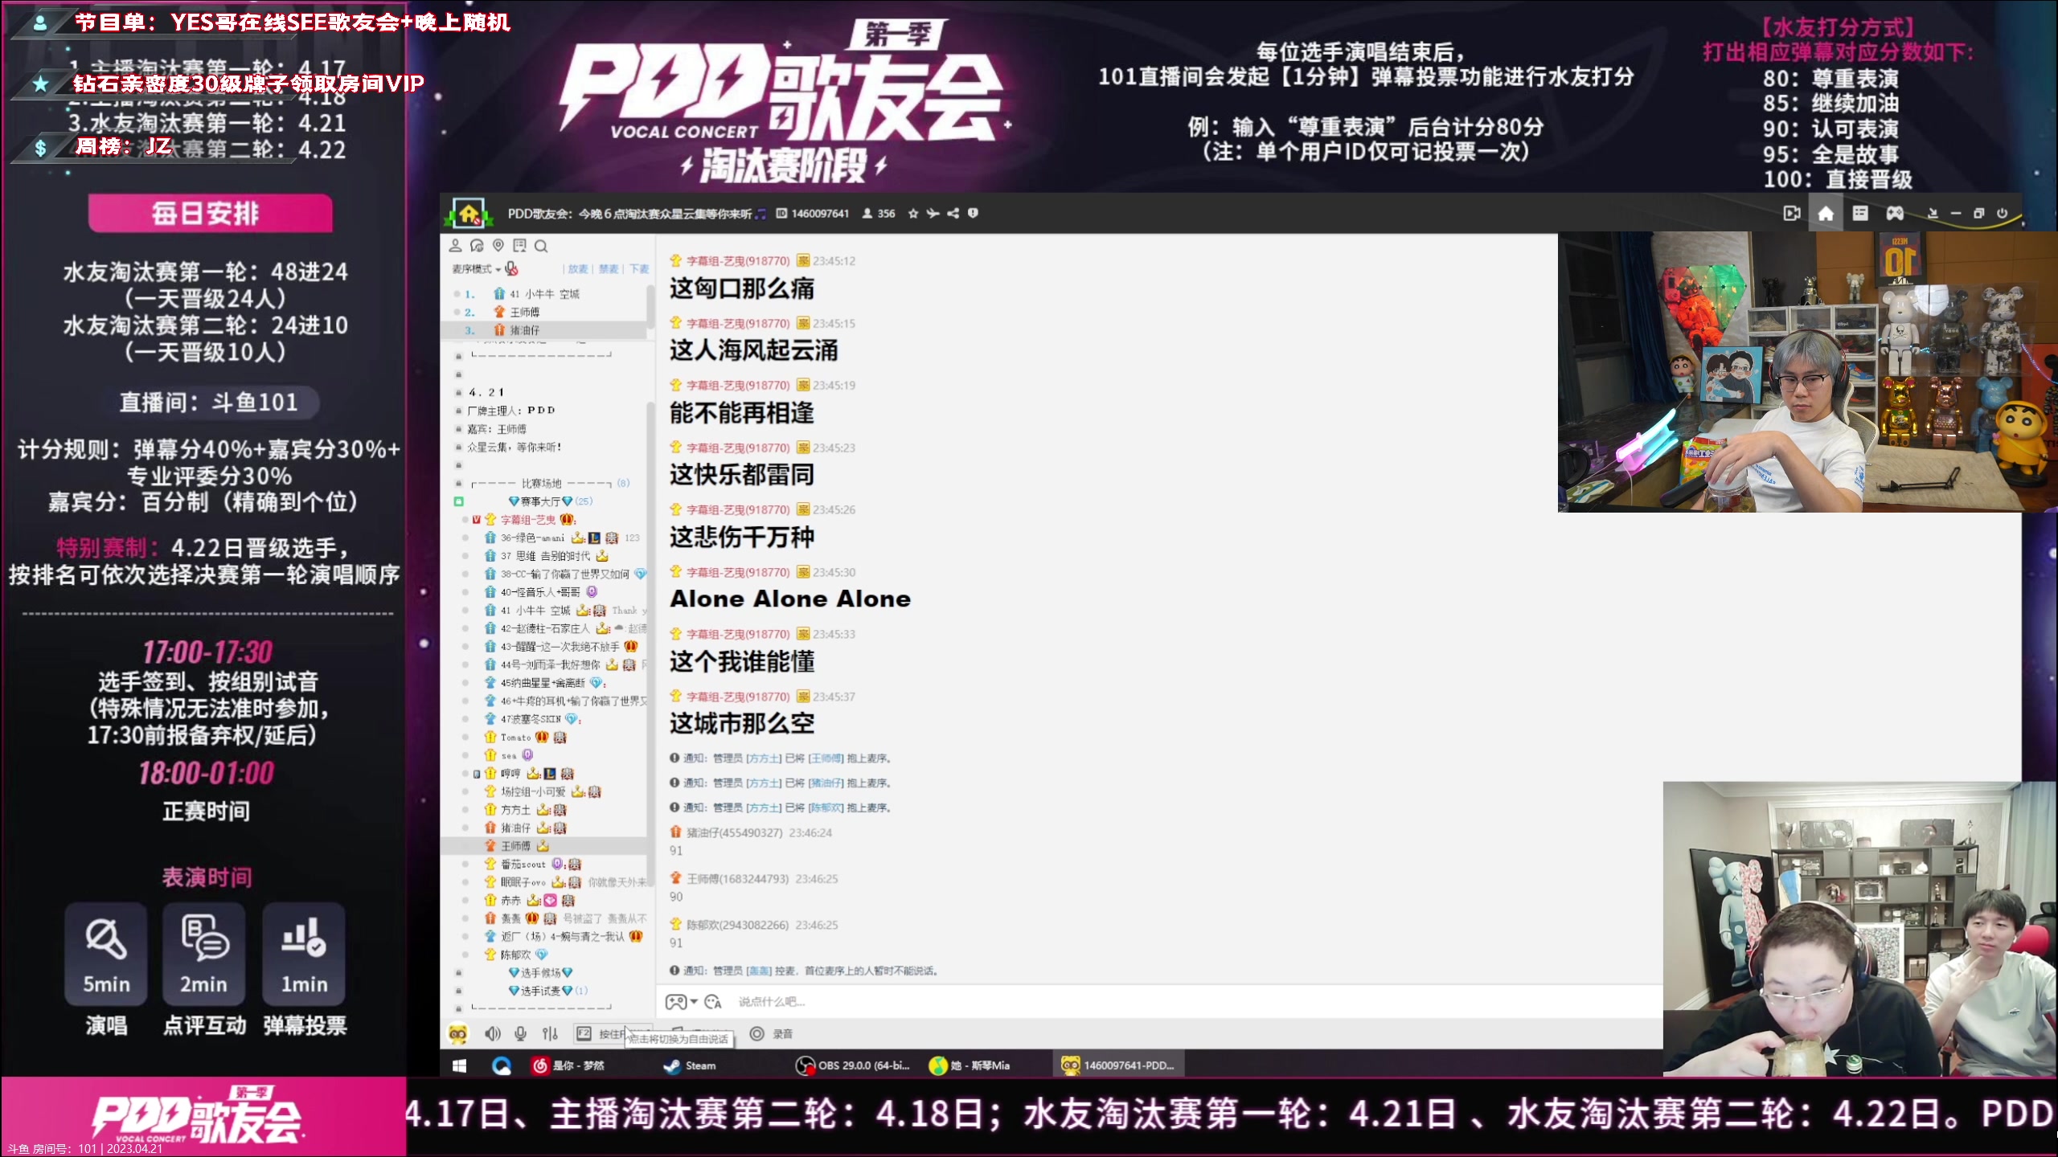The height and width of the screenshot is (1157, 2058).
Task: Open the search icon above channel list
Action: coord(541,247)
